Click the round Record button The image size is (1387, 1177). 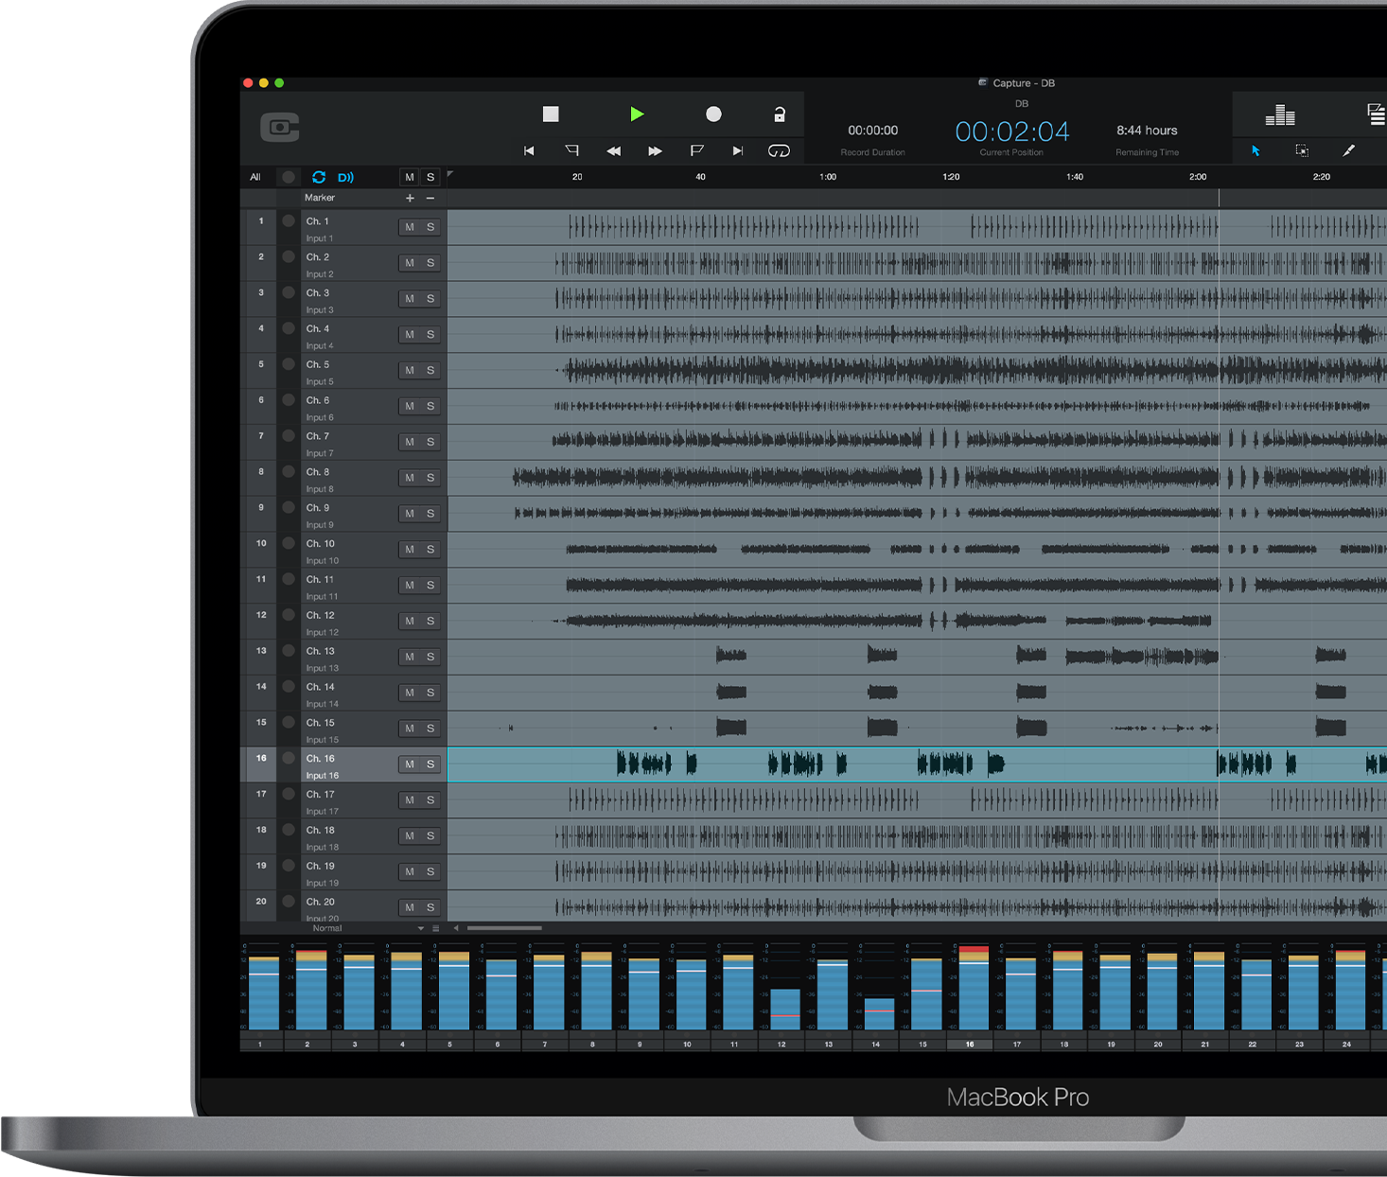[x=713, y=114]
